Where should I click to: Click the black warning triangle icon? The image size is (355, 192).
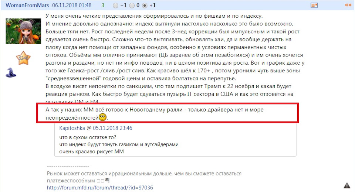[x=347, y=186]
